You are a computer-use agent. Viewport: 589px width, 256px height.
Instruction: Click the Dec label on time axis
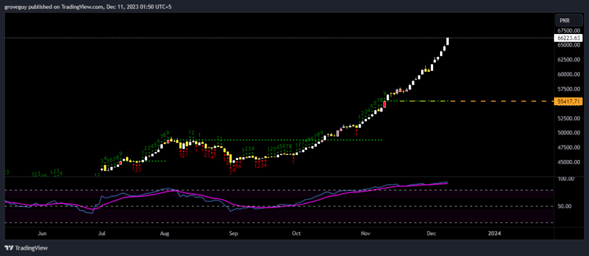click(x=430, y=234)
